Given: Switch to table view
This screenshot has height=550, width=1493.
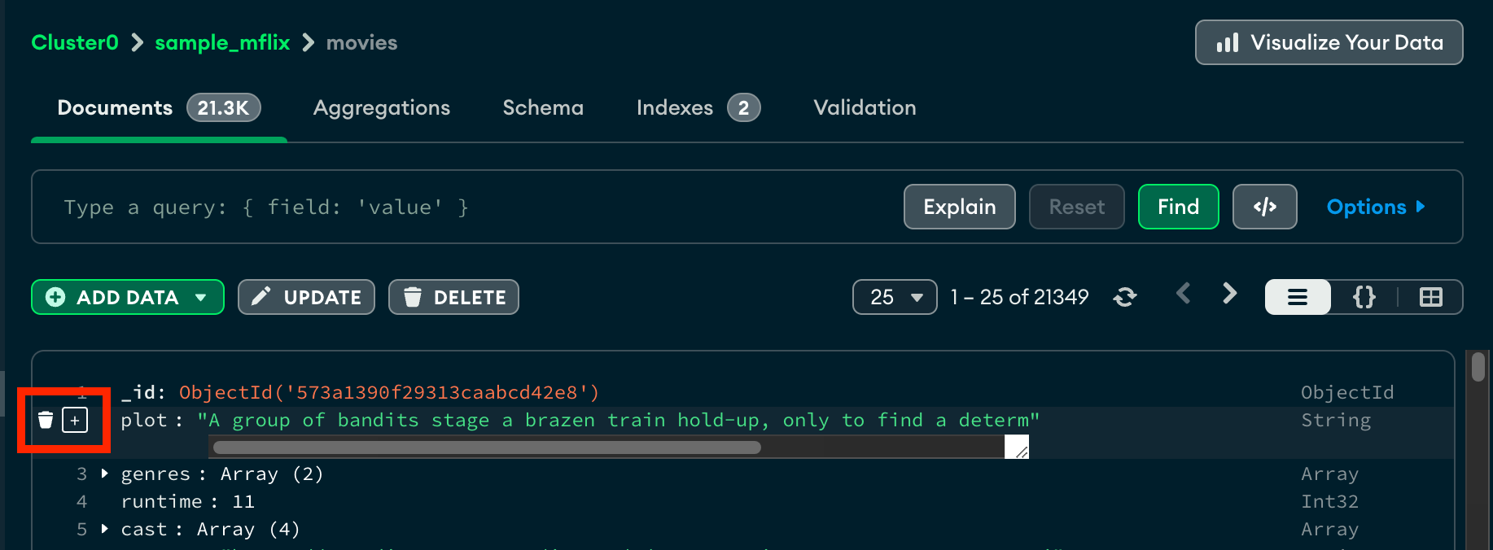Looking at the screenshot, I should [x=1430, y=297].
